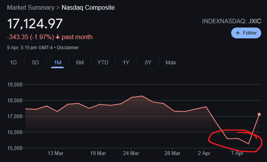Click the Nasdaq Composite title text

[88, 8]
